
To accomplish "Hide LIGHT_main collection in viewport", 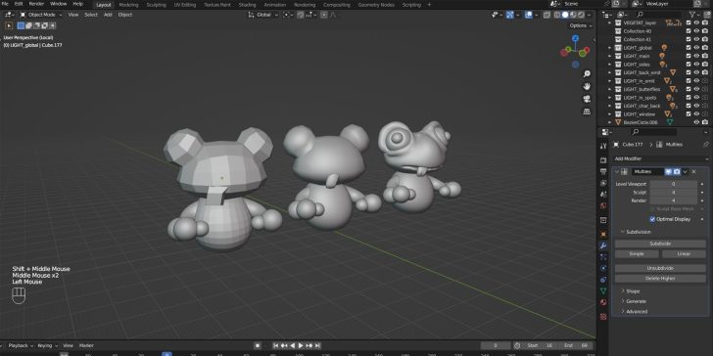I will pos(696,56).
